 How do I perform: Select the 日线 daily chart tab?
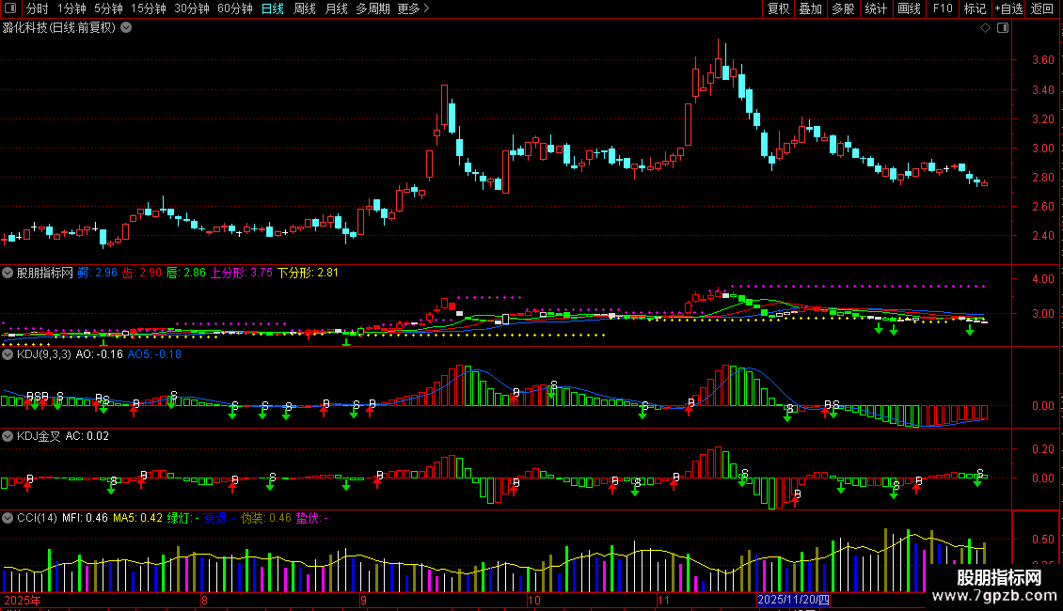[273, 8]
